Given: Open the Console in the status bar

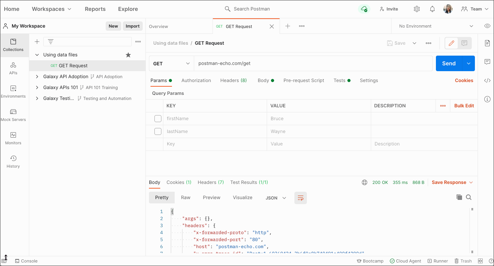Looking at the screenshot, I should [26, 261].
